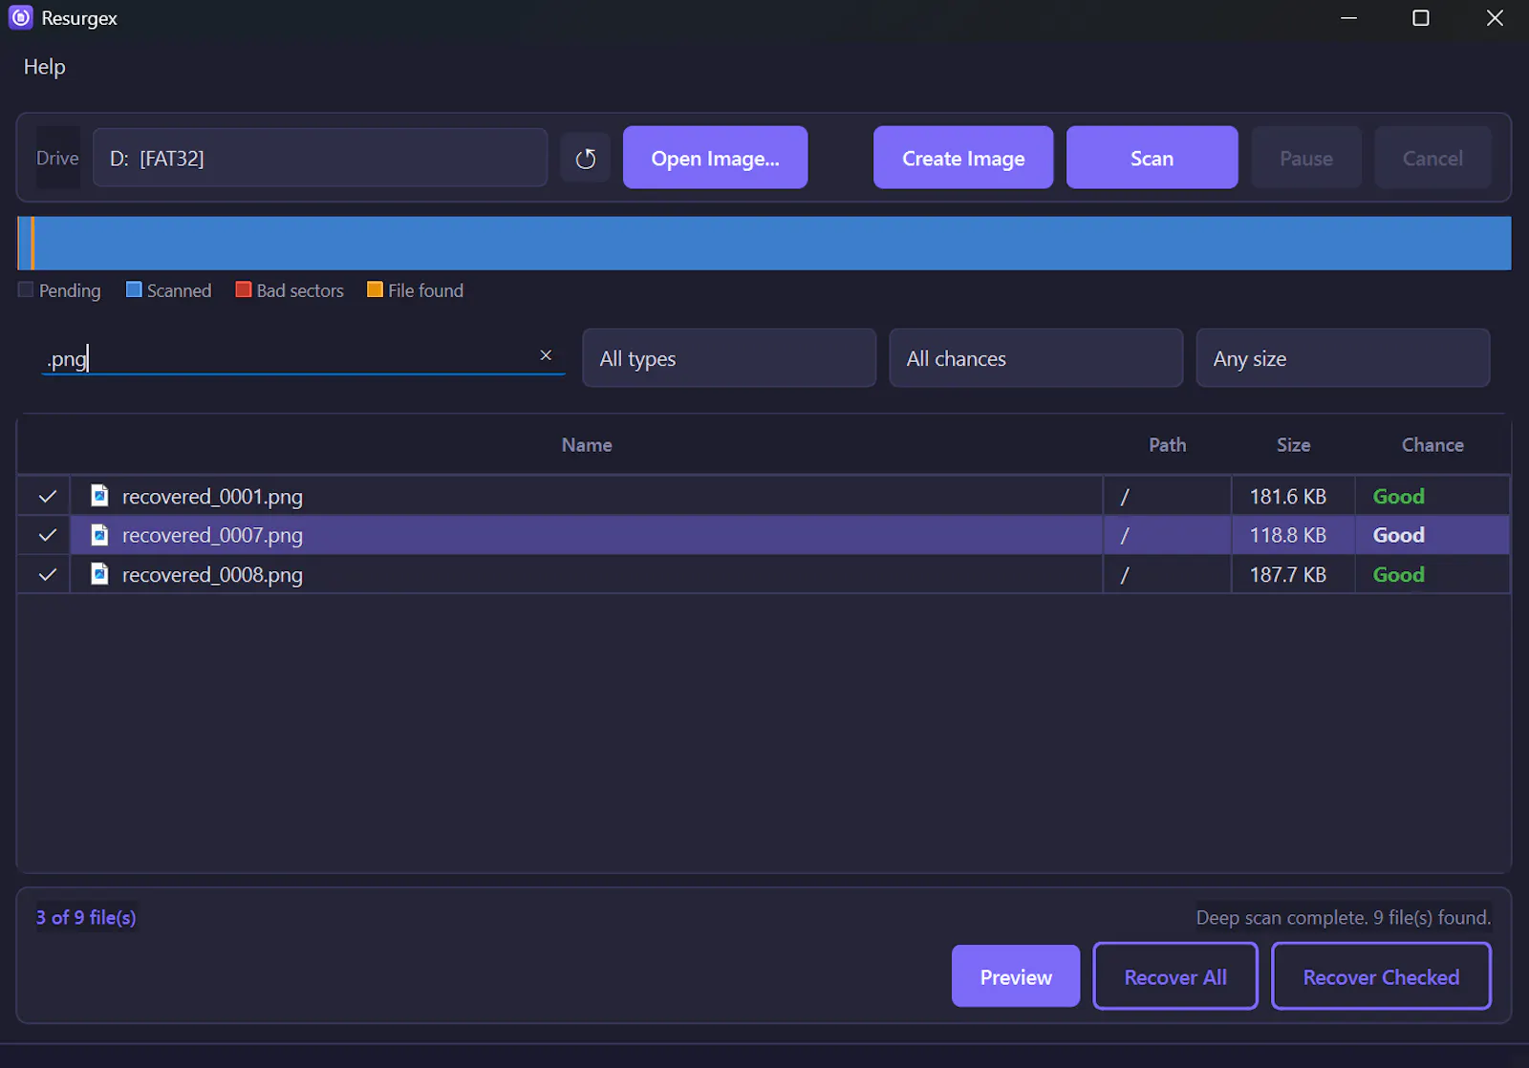Click Create Image button
Viewport: 1529px width, 1068px height.
[963, 158]
